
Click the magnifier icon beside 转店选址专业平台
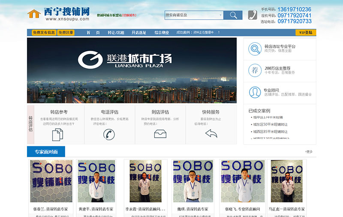(255, 49)
